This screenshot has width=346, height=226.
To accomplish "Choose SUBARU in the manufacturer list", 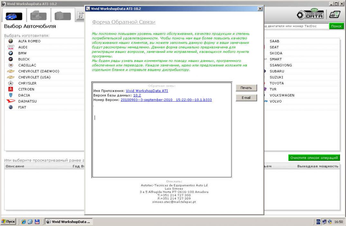I will point(277,71).
